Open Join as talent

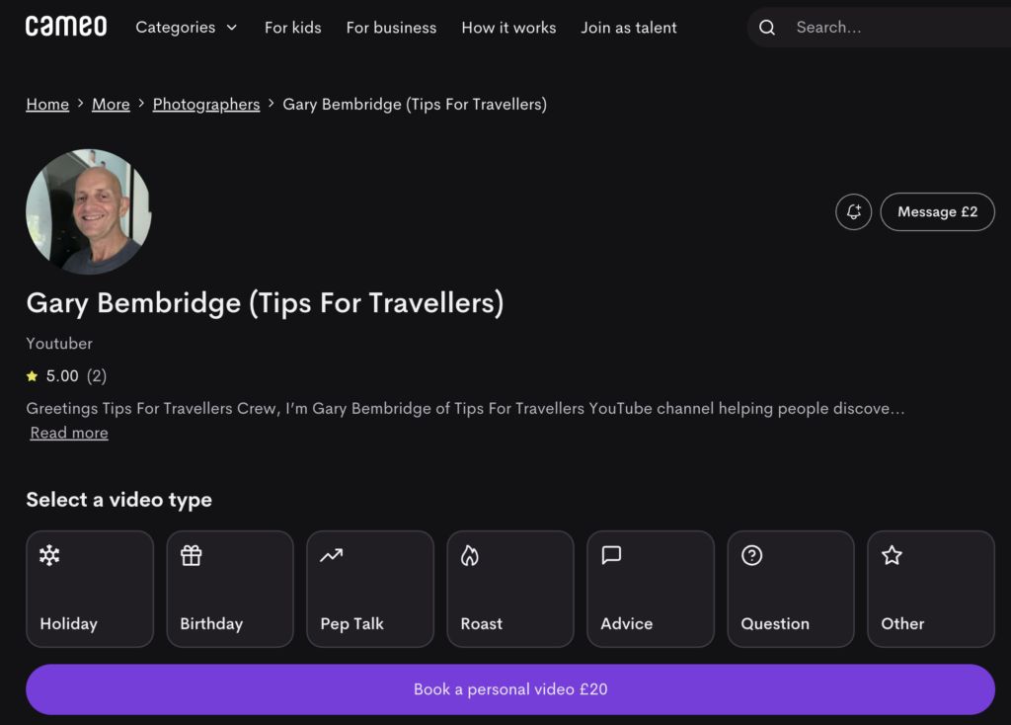(x=629, y=27)
